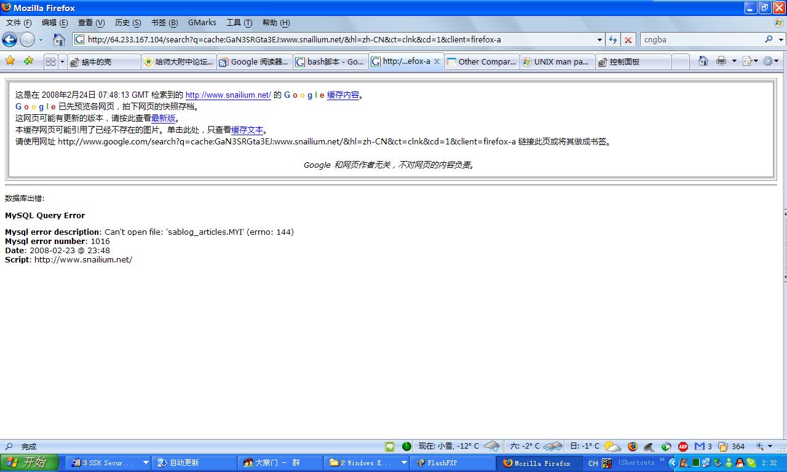Open the 帮助 (H) menu

coord(276,23)
